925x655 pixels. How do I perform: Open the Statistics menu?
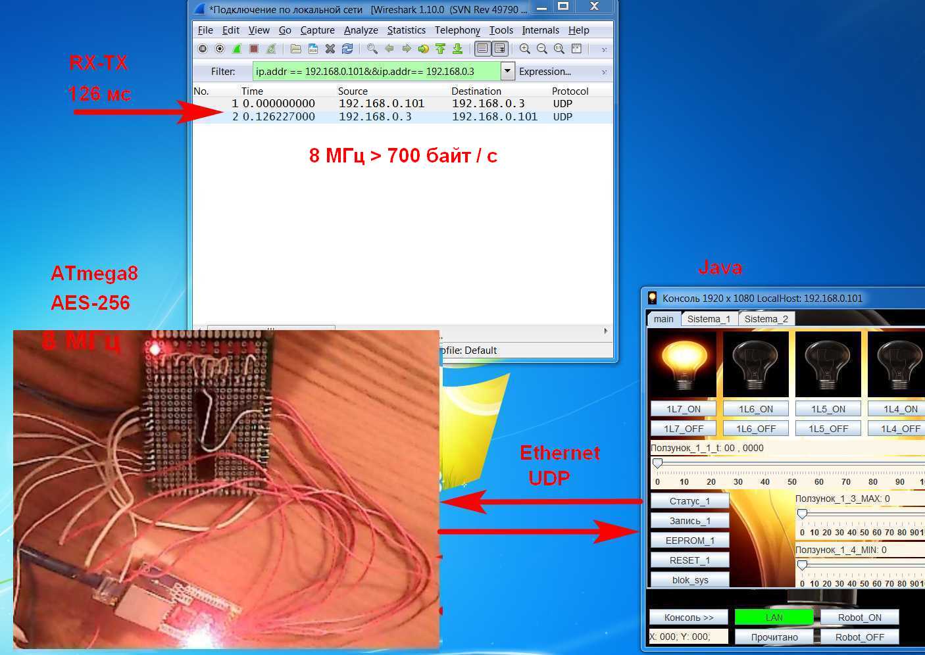[x=406, y=30]
